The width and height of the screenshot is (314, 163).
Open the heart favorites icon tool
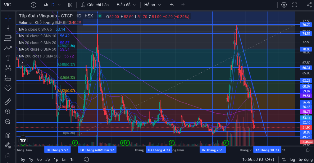pos(8,88)
